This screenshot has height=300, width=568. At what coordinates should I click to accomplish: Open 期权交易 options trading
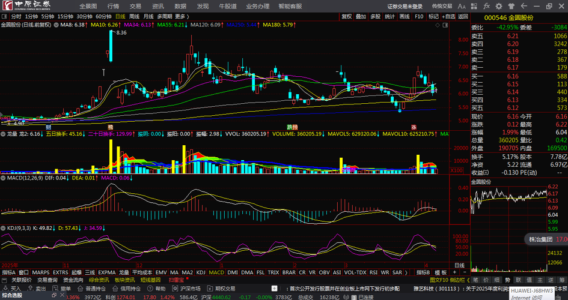coord(221,289)
